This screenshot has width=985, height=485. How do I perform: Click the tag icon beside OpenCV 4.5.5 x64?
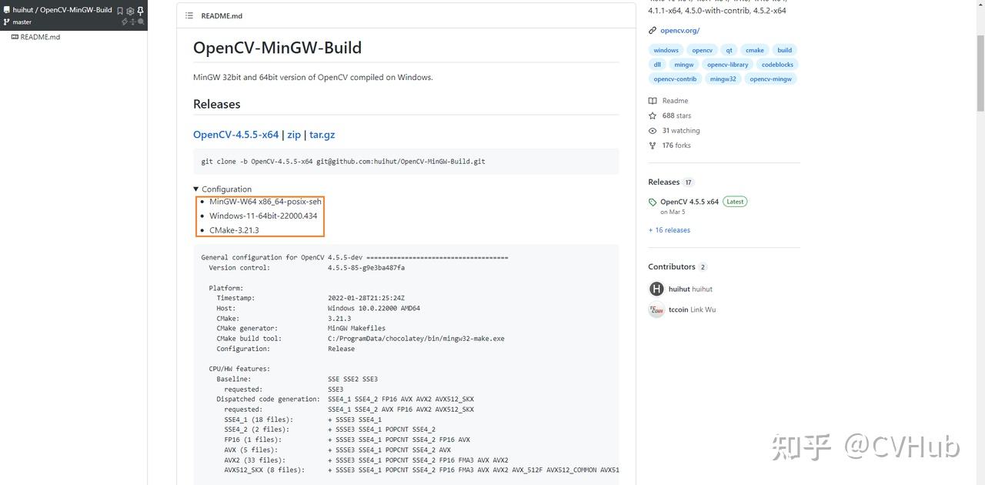click(x=653, y=201)
